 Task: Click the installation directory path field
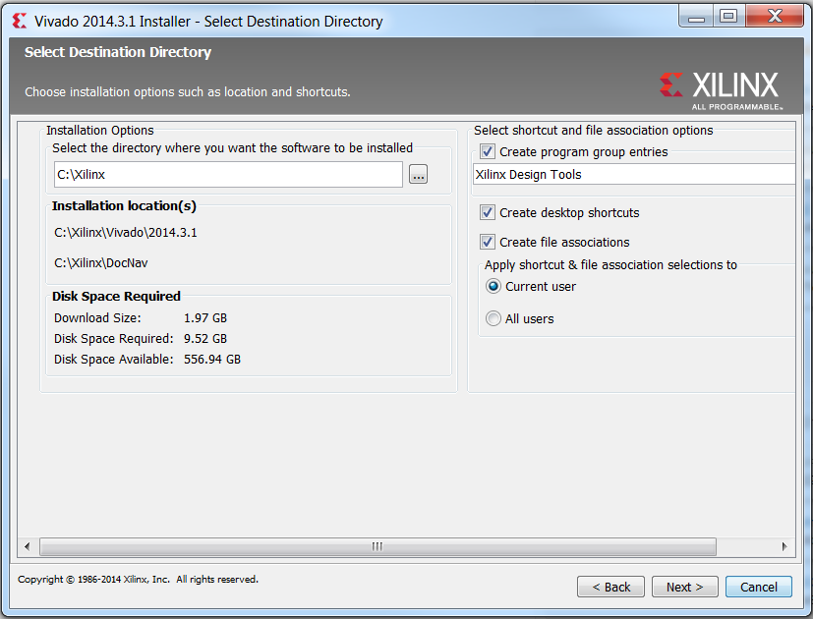point(228,175)
